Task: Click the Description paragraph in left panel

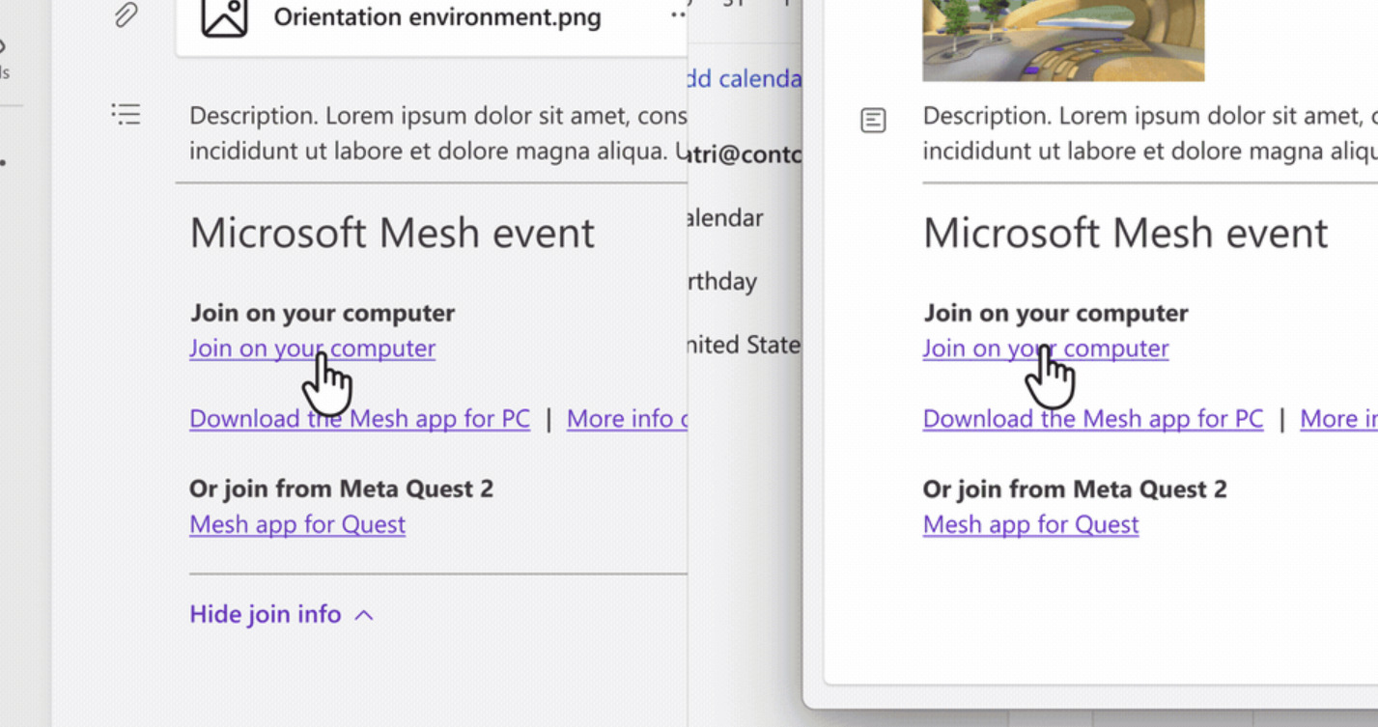Action: point(438,133)
